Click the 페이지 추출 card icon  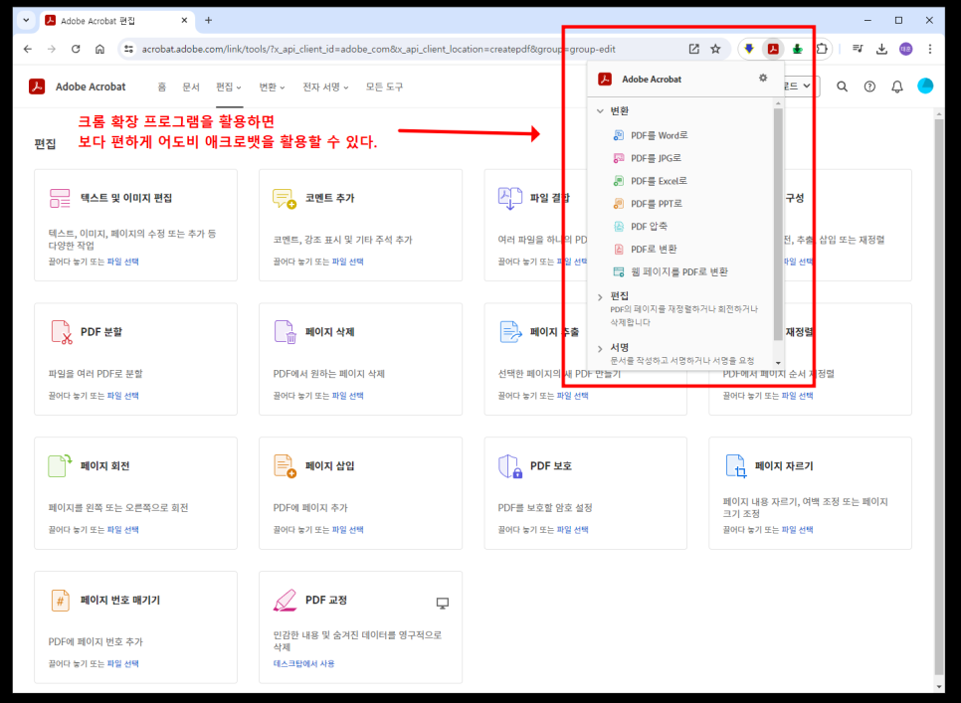coord(510,332)
